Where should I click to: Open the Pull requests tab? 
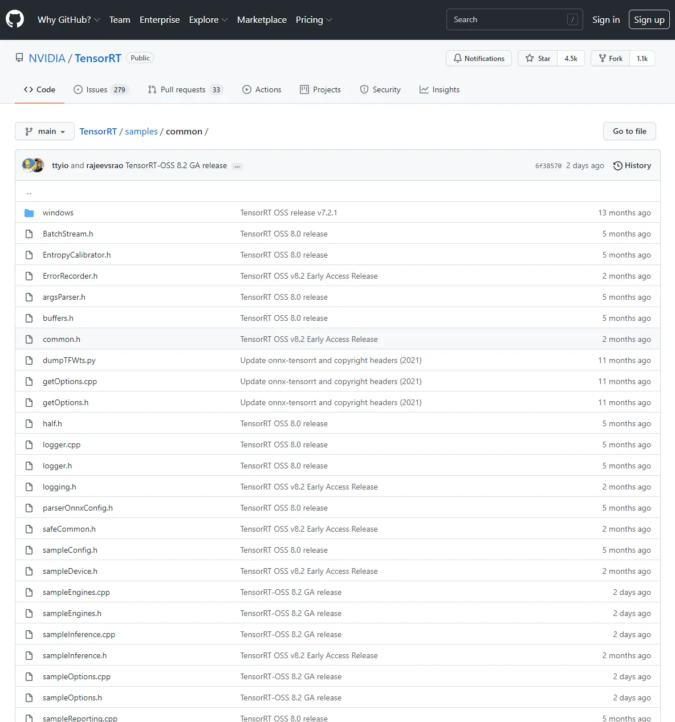[185, 89]
